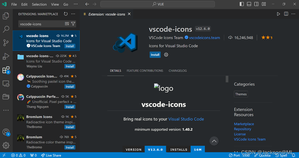
Task: Switch to the DETAILS tab
Action: 115,71
